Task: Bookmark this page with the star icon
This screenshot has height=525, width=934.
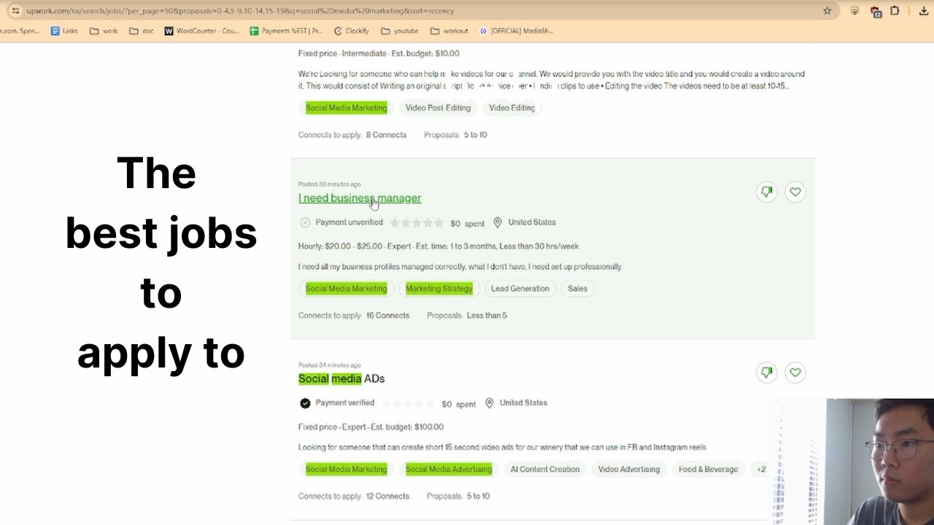Action: click(827, 11)
